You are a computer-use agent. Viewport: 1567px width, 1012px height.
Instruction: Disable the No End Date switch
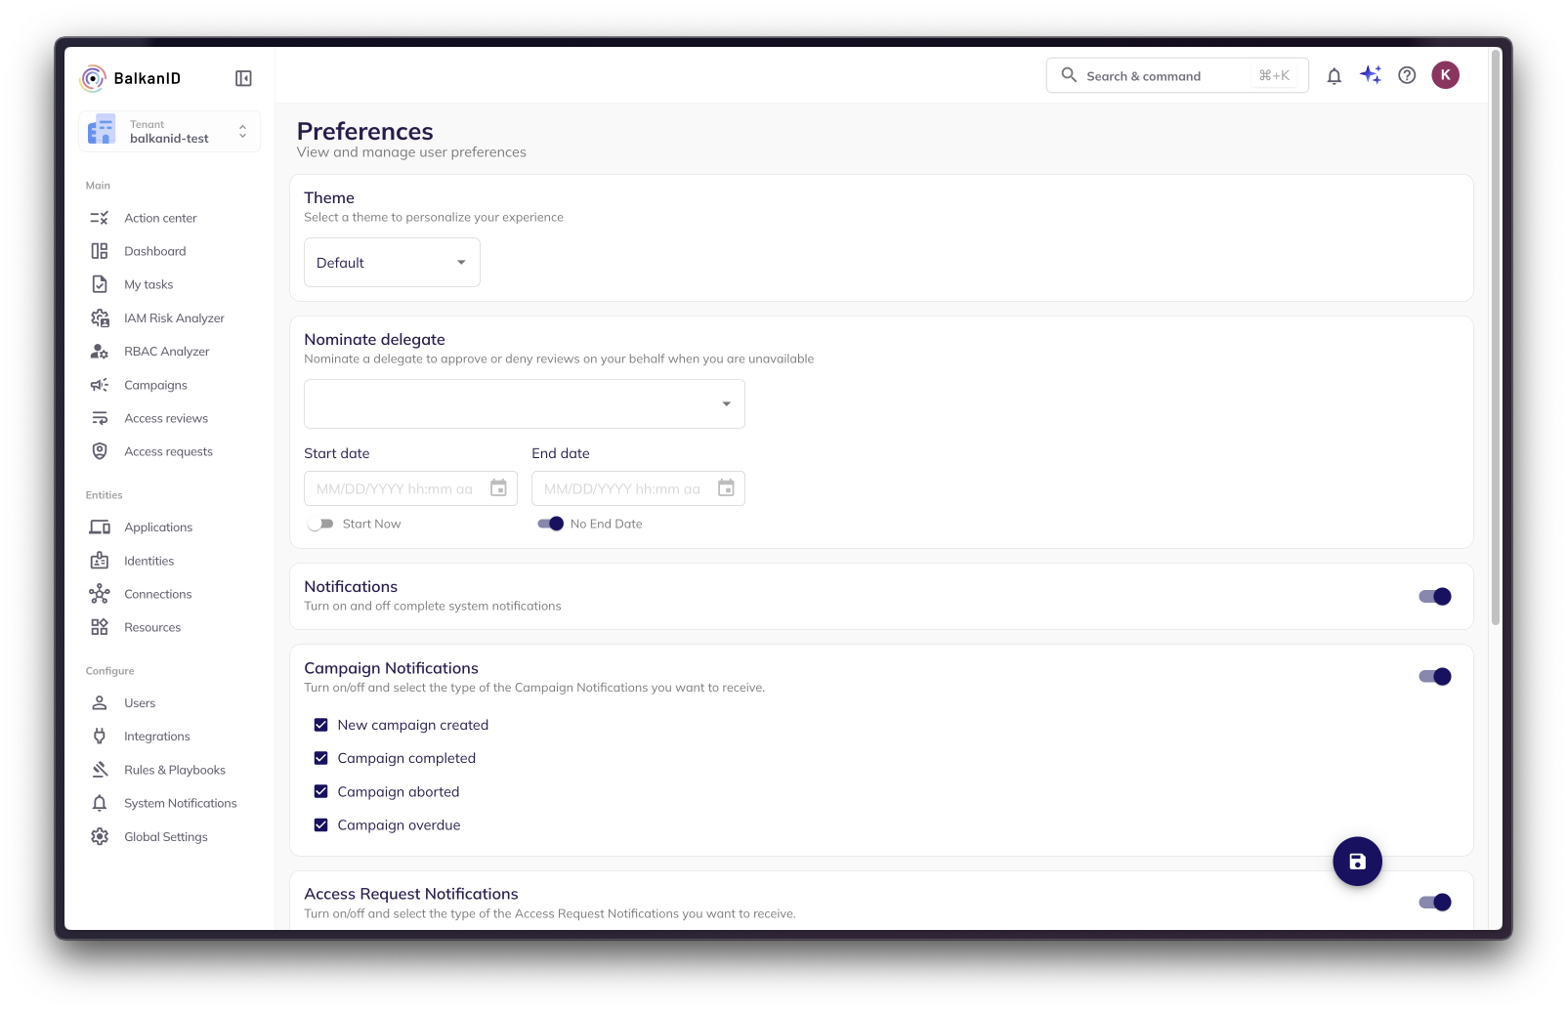551,524
